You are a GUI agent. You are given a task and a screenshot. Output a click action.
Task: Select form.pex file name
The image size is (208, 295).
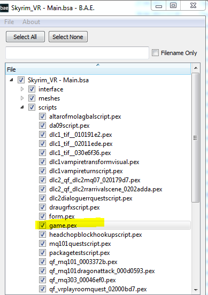(x=61, y=216)
